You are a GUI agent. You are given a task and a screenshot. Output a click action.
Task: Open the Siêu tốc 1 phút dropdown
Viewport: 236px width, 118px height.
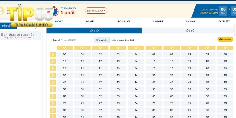click(x=96, y=11)
